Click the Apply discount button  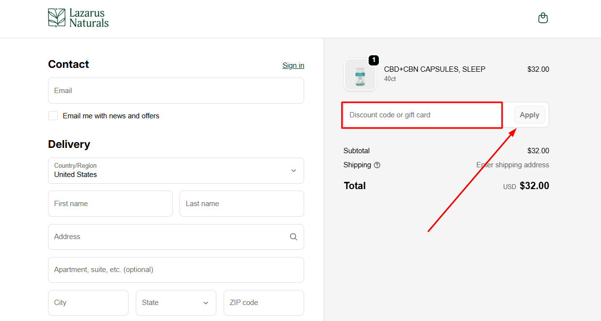coord(530,115)
